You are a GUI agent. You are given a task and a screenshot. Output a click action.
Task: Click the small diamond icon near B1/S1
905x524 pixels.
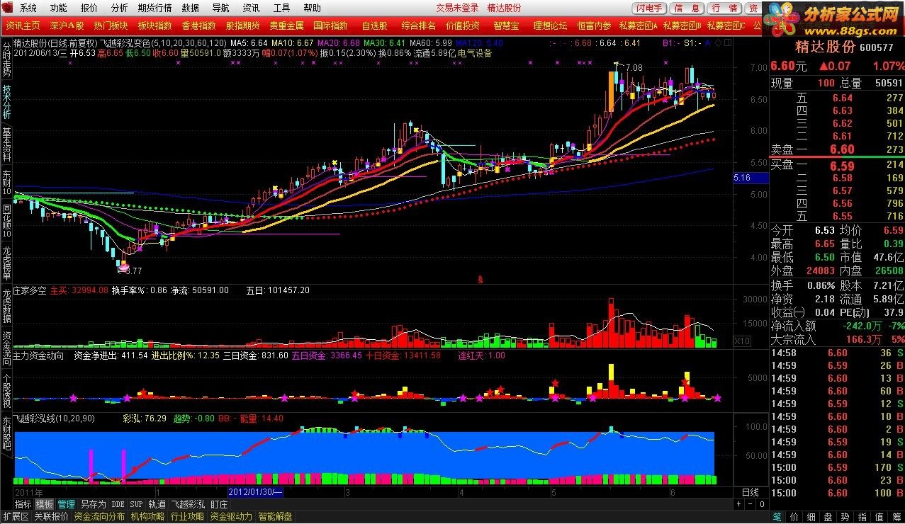(718, 43)
